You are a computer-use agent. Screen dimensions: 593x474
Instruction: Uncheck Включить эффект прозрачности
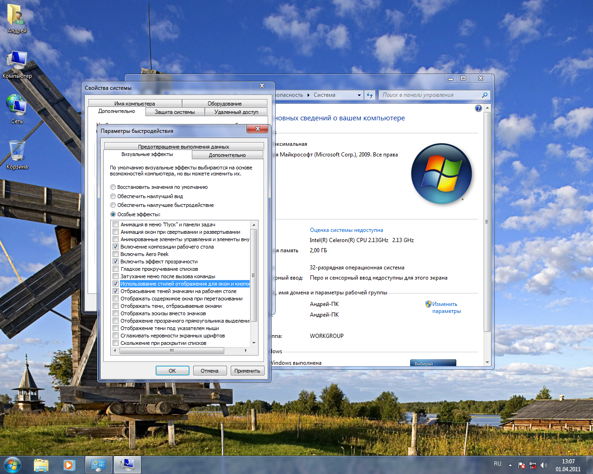tap(116, 262)
